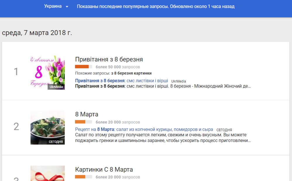Open the article Рецепт на 8 Марта
The width and height of the screenshot is (292, 181).
[144, 129]
